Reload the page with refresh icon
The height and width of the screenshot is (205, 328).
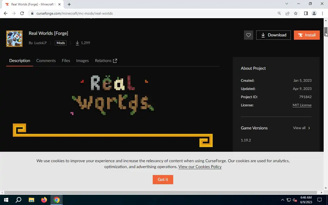click(22, 13)
